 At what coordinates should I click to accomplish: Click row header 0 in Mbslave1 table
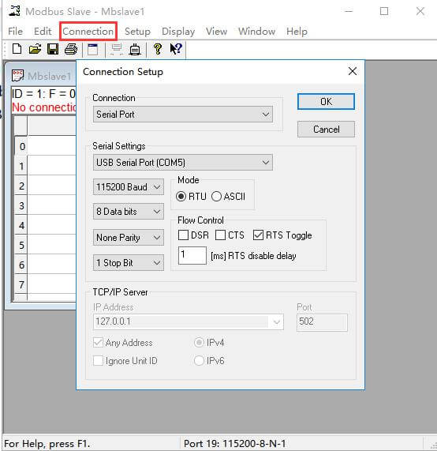(21, 146)
